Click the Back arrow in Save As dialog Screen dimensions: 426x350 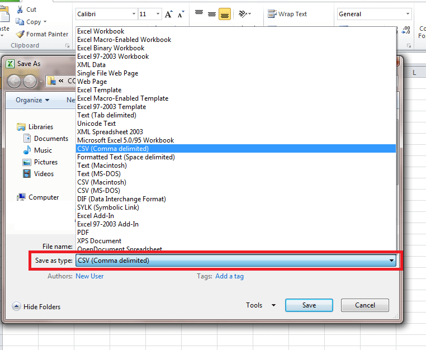click(14, 81)
